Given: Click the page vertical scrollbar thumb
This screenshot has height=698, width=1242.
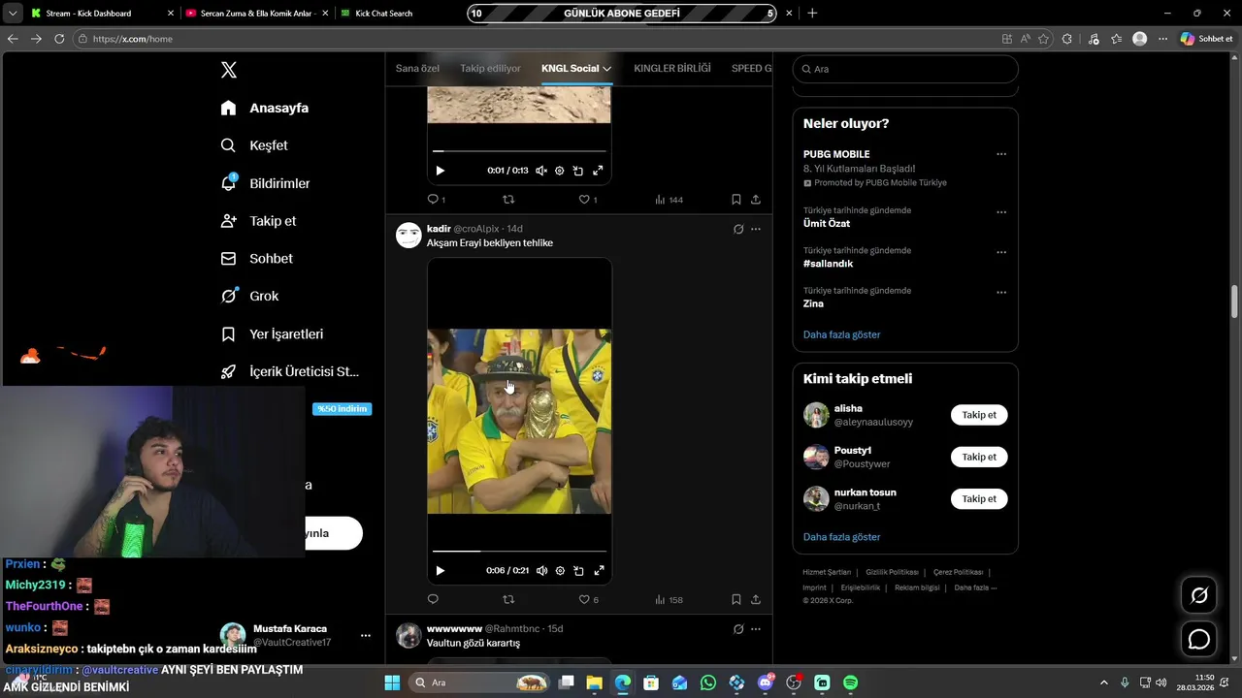Looking at the screenshot, I should click(1235, 301).
